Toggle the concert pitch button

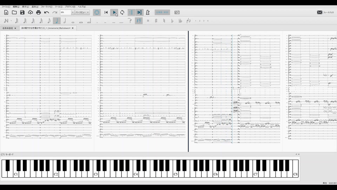(162, 13)
